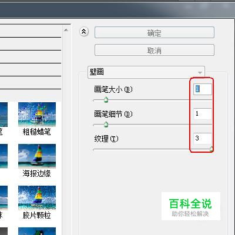Click the 纹理 slider handle

211,149
